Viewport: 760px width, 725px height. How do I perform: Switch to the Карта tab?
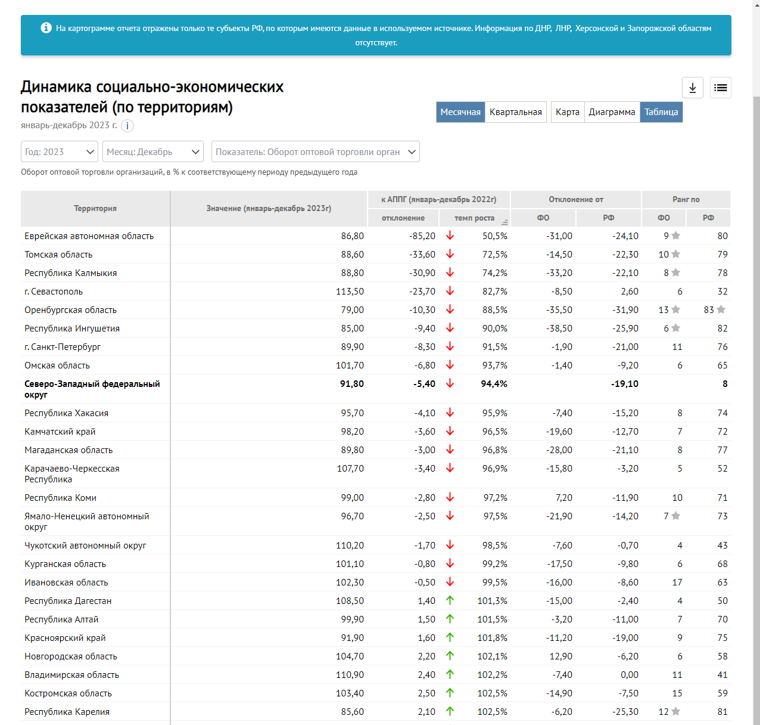pos(567,112)
